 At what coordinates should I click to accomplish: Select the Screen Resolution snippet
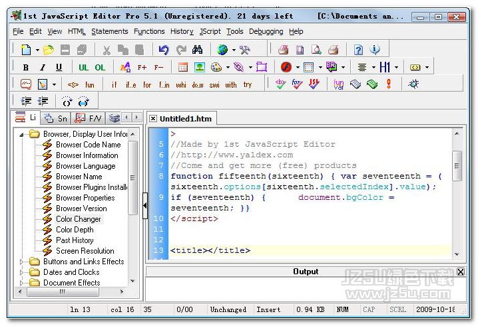[85, 251]
